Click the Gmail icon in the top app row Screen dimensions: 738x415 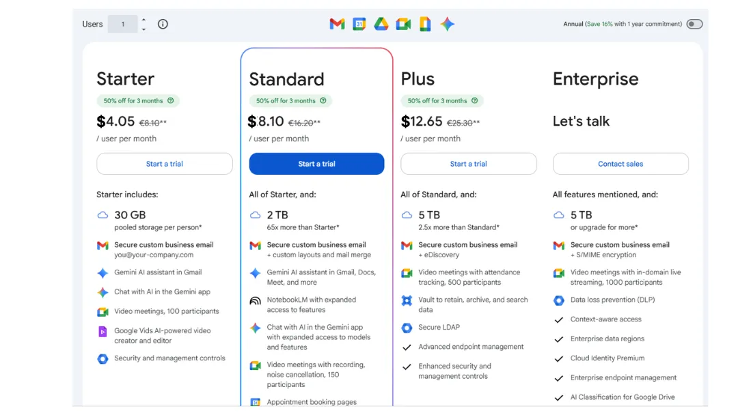[337, 24]
